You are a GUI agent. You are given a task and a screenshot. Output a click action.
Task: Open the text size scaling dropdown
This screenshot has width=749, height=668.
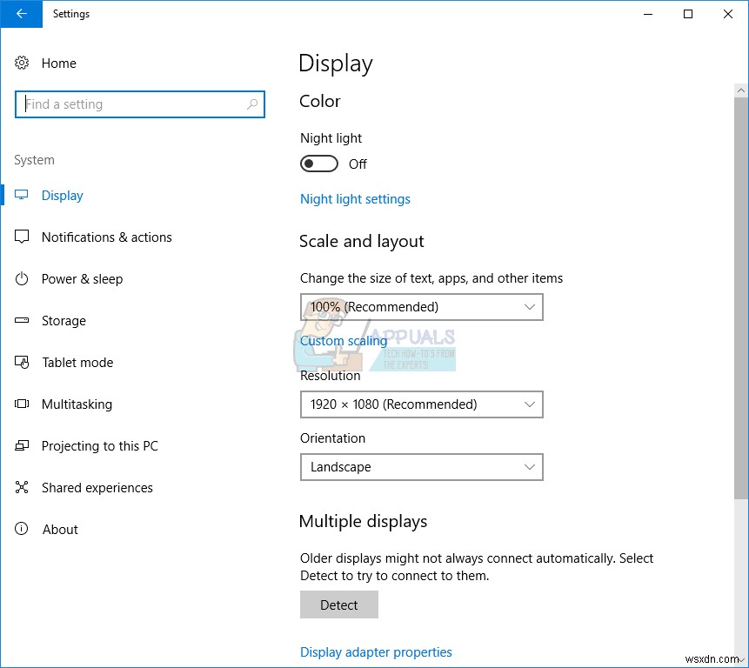421,306
